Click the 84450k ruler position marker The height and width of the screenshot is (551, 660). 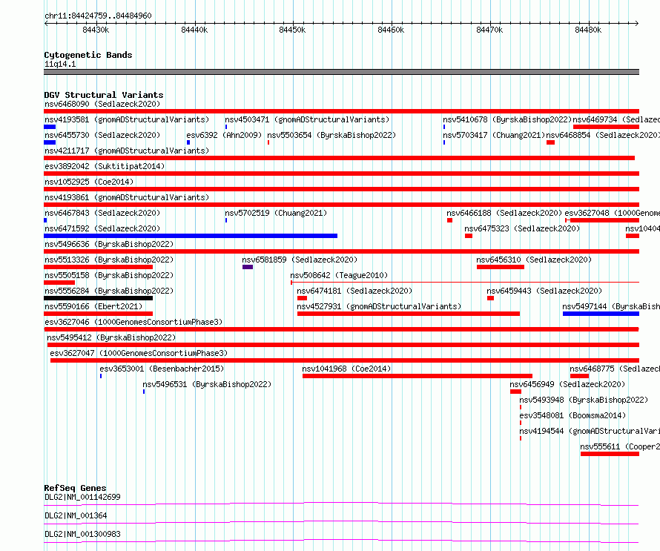tap(292, 30)
